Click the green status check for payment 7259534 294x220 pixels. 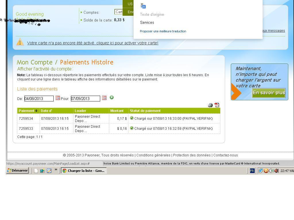(x=132, y=118)
